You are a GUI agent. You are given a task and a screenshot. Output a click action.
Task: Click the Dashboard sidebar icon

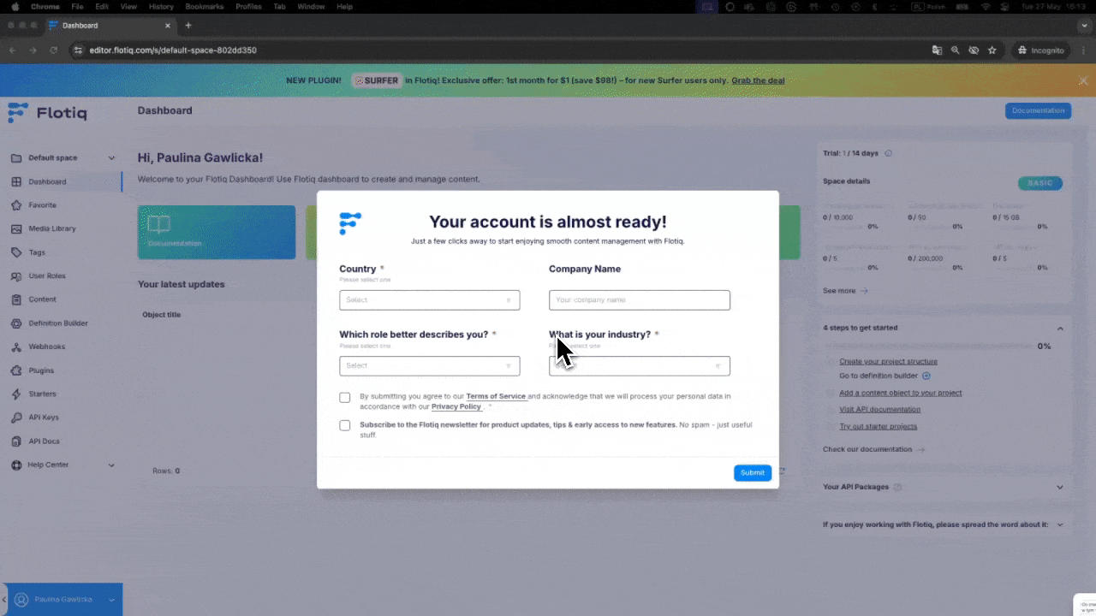16,181
